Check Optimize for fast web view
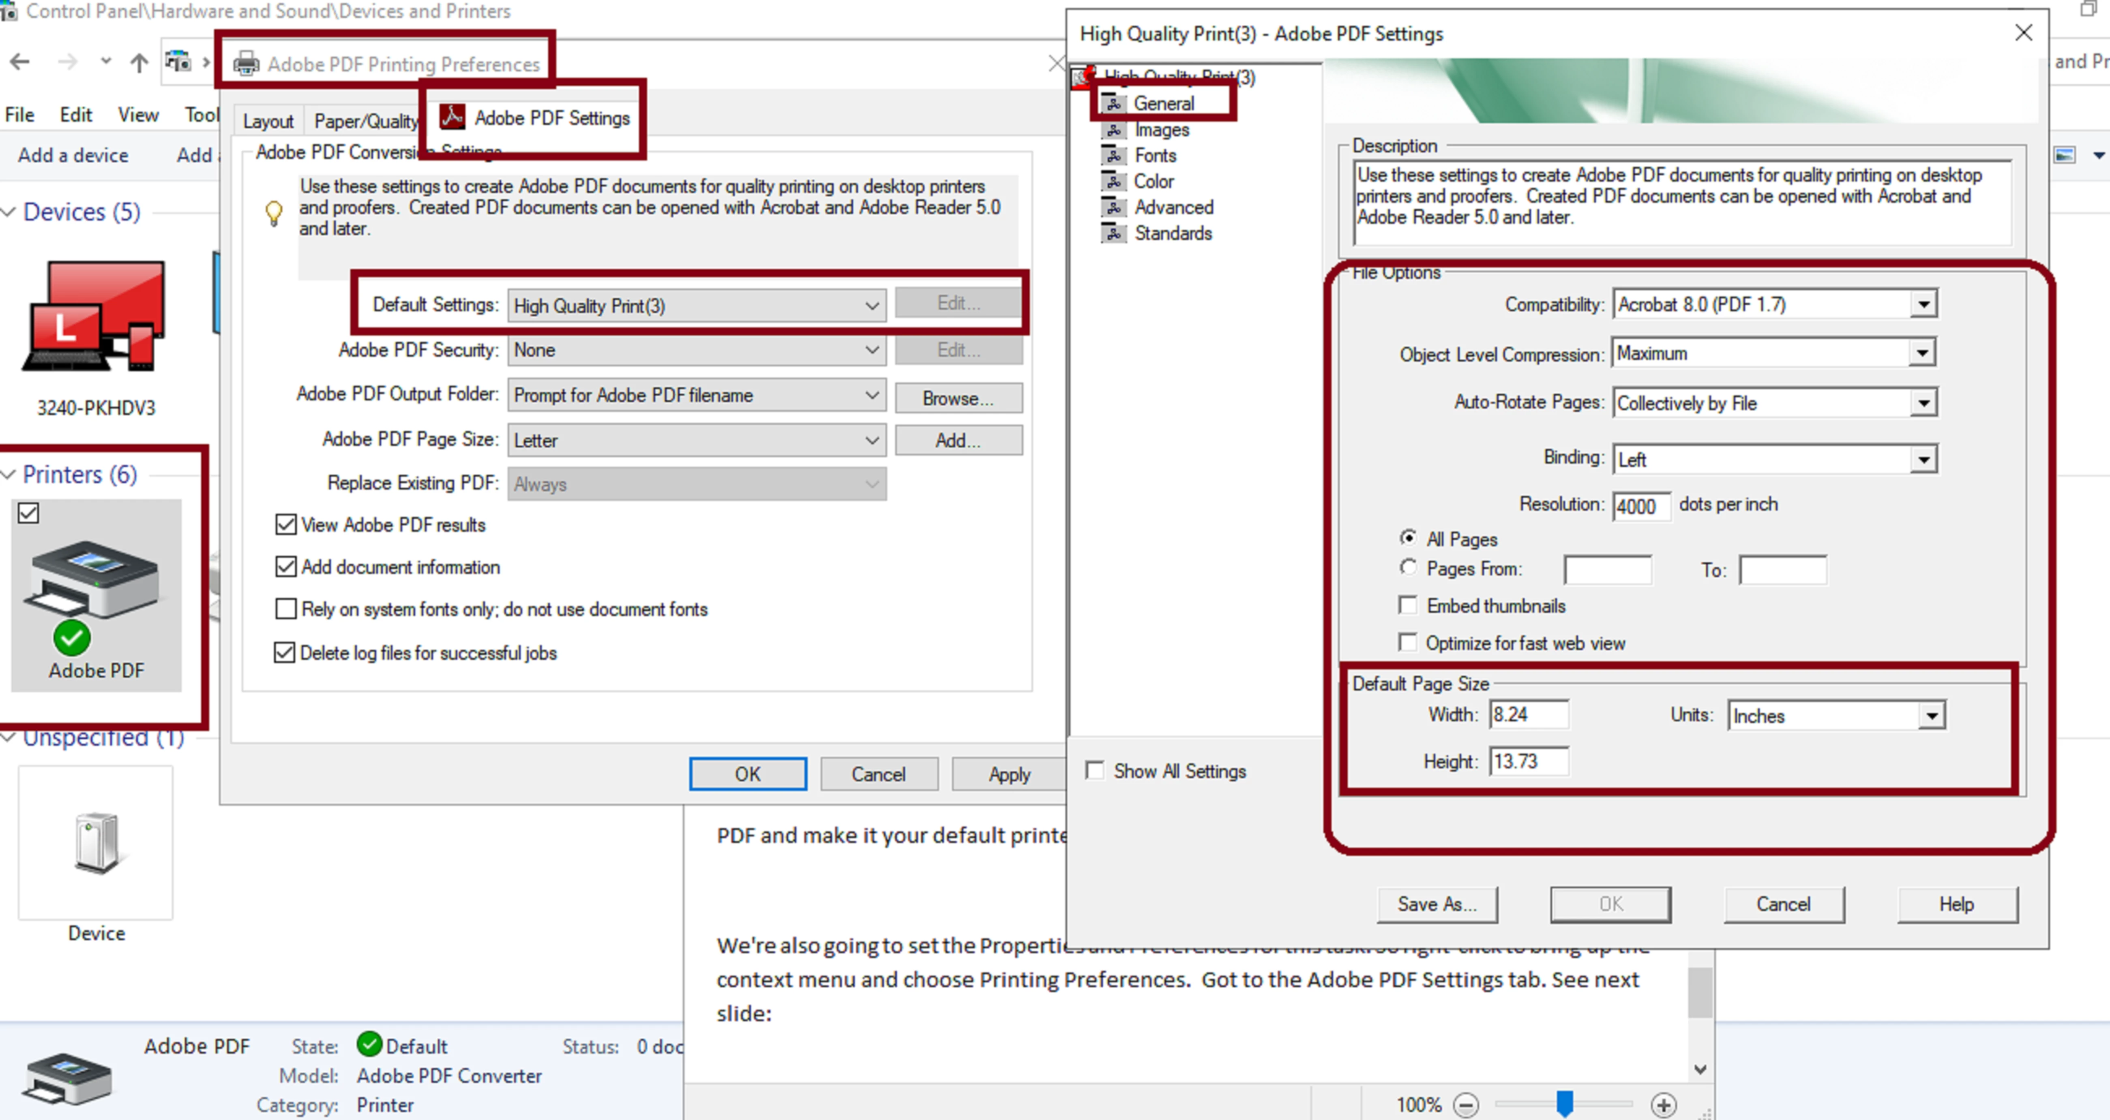 [x=1408, y=643]
